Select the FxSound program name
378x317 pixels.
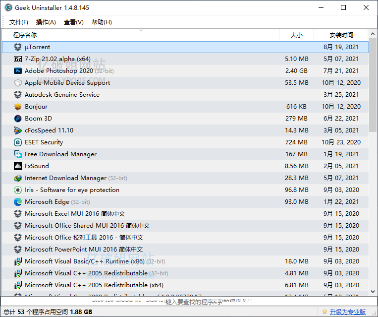click(37, 166)
